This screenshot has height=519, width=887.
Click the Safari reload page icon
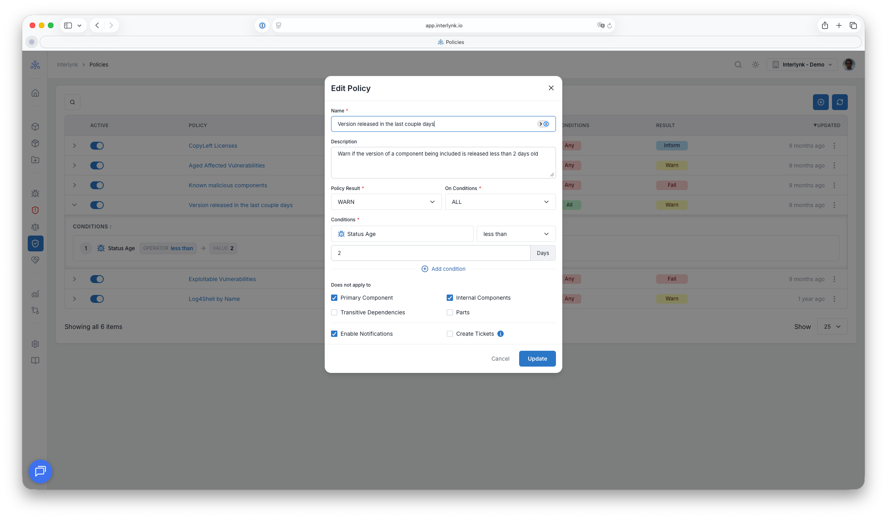[609, 26]
